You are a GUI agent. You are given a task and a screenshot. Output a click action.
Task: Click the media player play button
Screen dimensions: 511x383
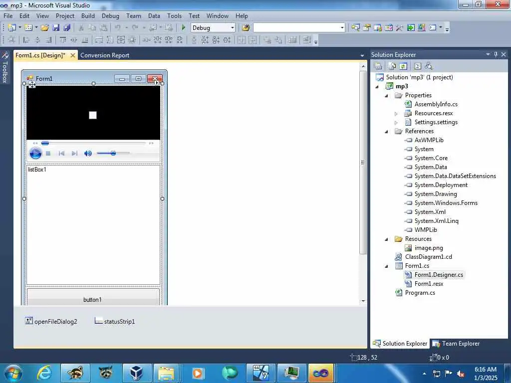(x=35, y=153)
